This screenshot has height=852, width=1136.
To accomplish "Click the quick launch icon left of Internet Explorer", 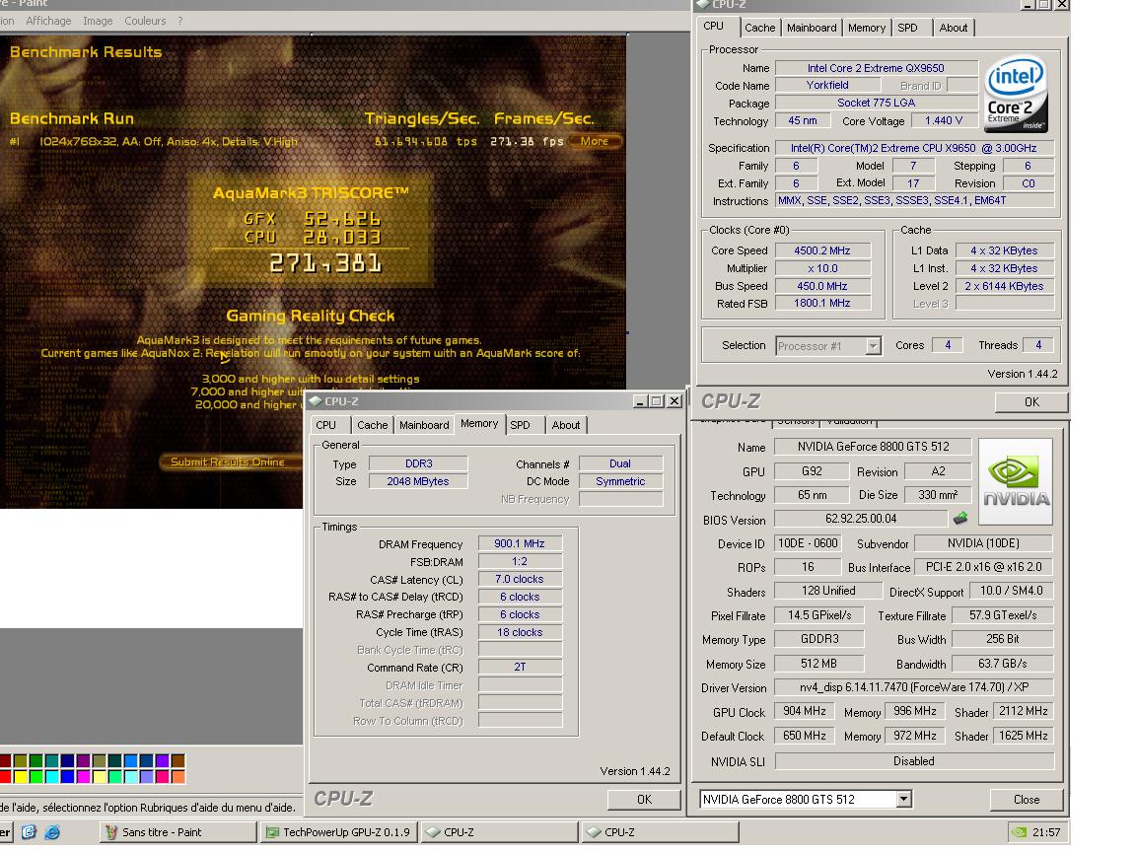I will pyautogui.click(x=29, y=831).
